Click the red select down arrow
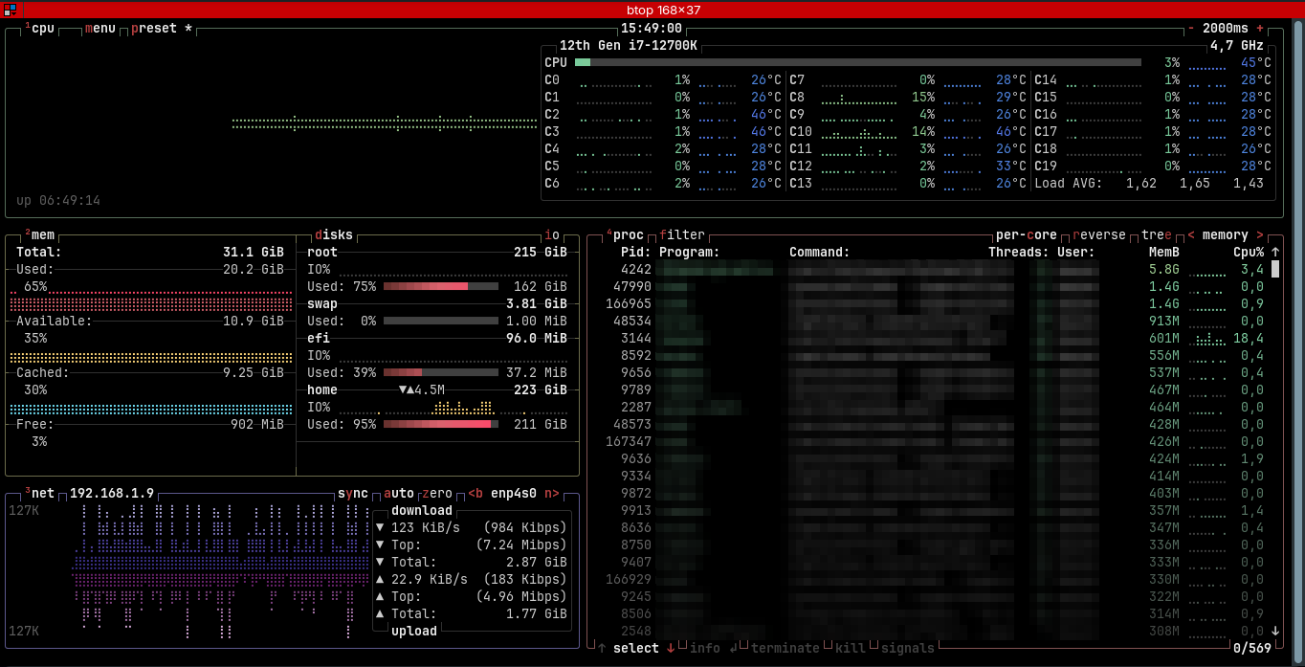Screen dimensions: 1305x667 (x=671, y=649)
